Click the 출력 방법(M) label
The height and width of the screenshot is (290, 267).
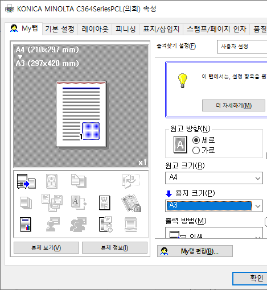click(x=186, y=221)
